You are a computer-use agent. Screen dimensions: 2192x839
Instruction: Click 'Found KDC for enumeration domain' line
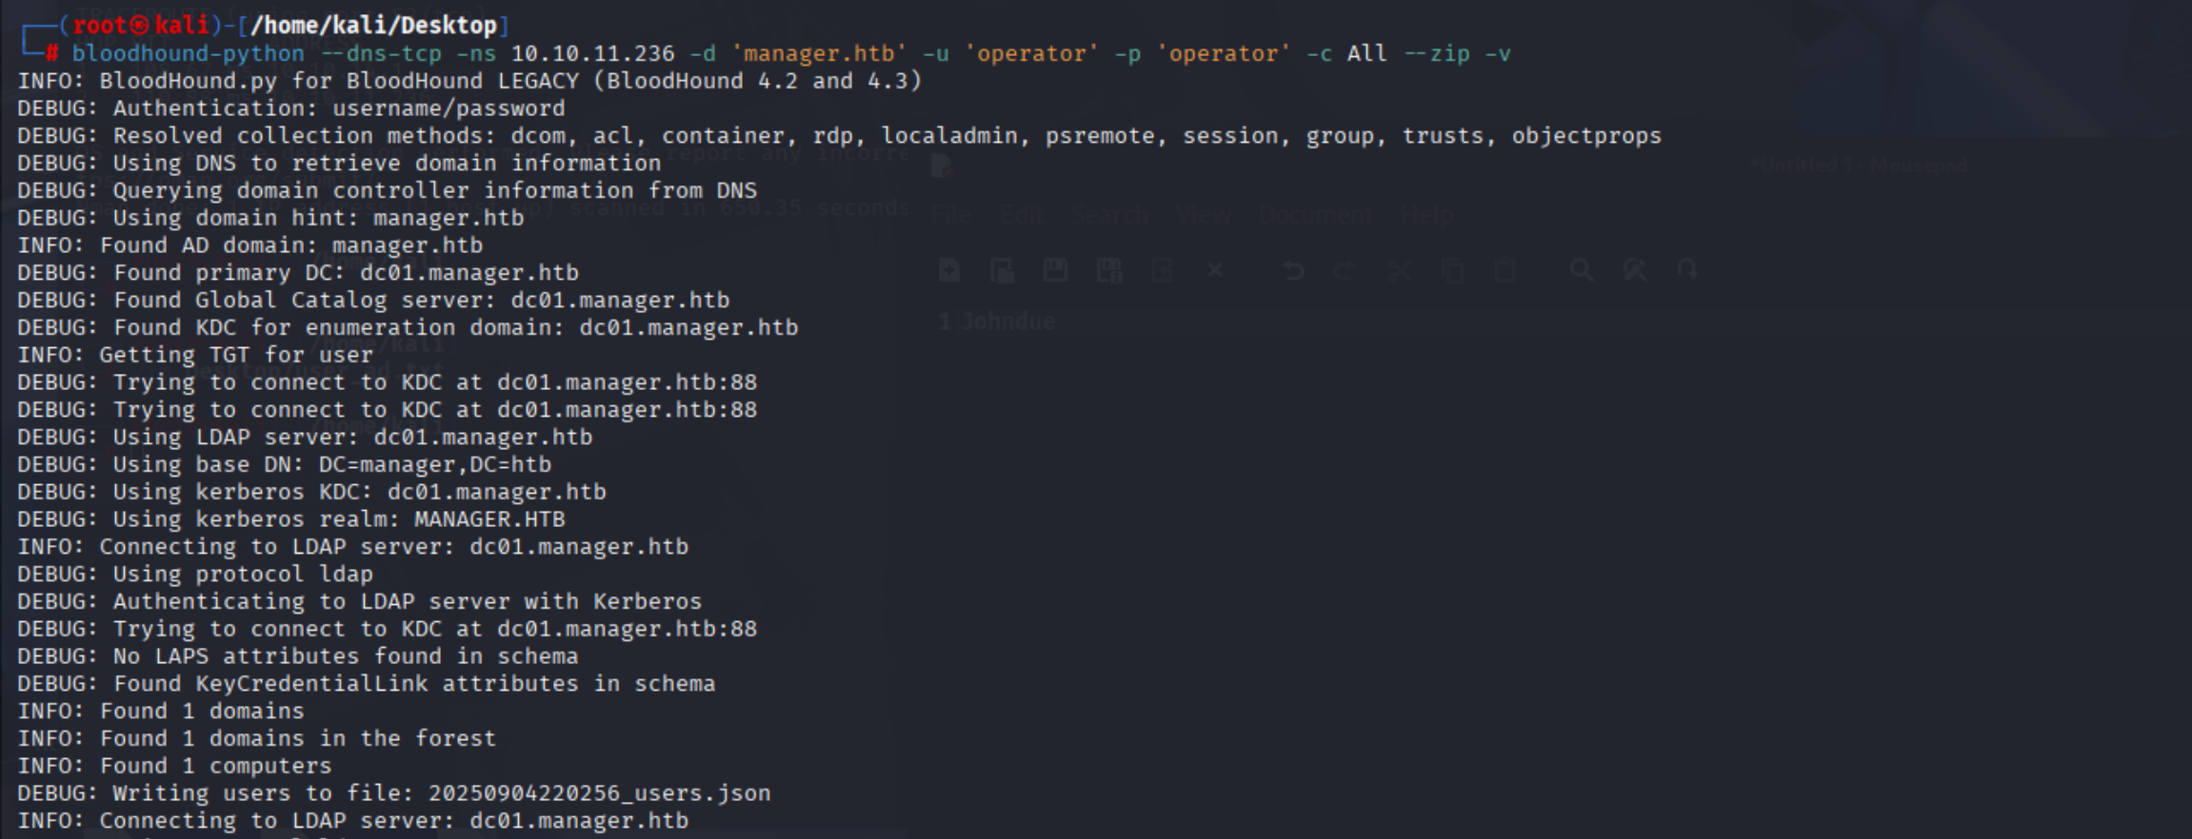coord(408,328)
